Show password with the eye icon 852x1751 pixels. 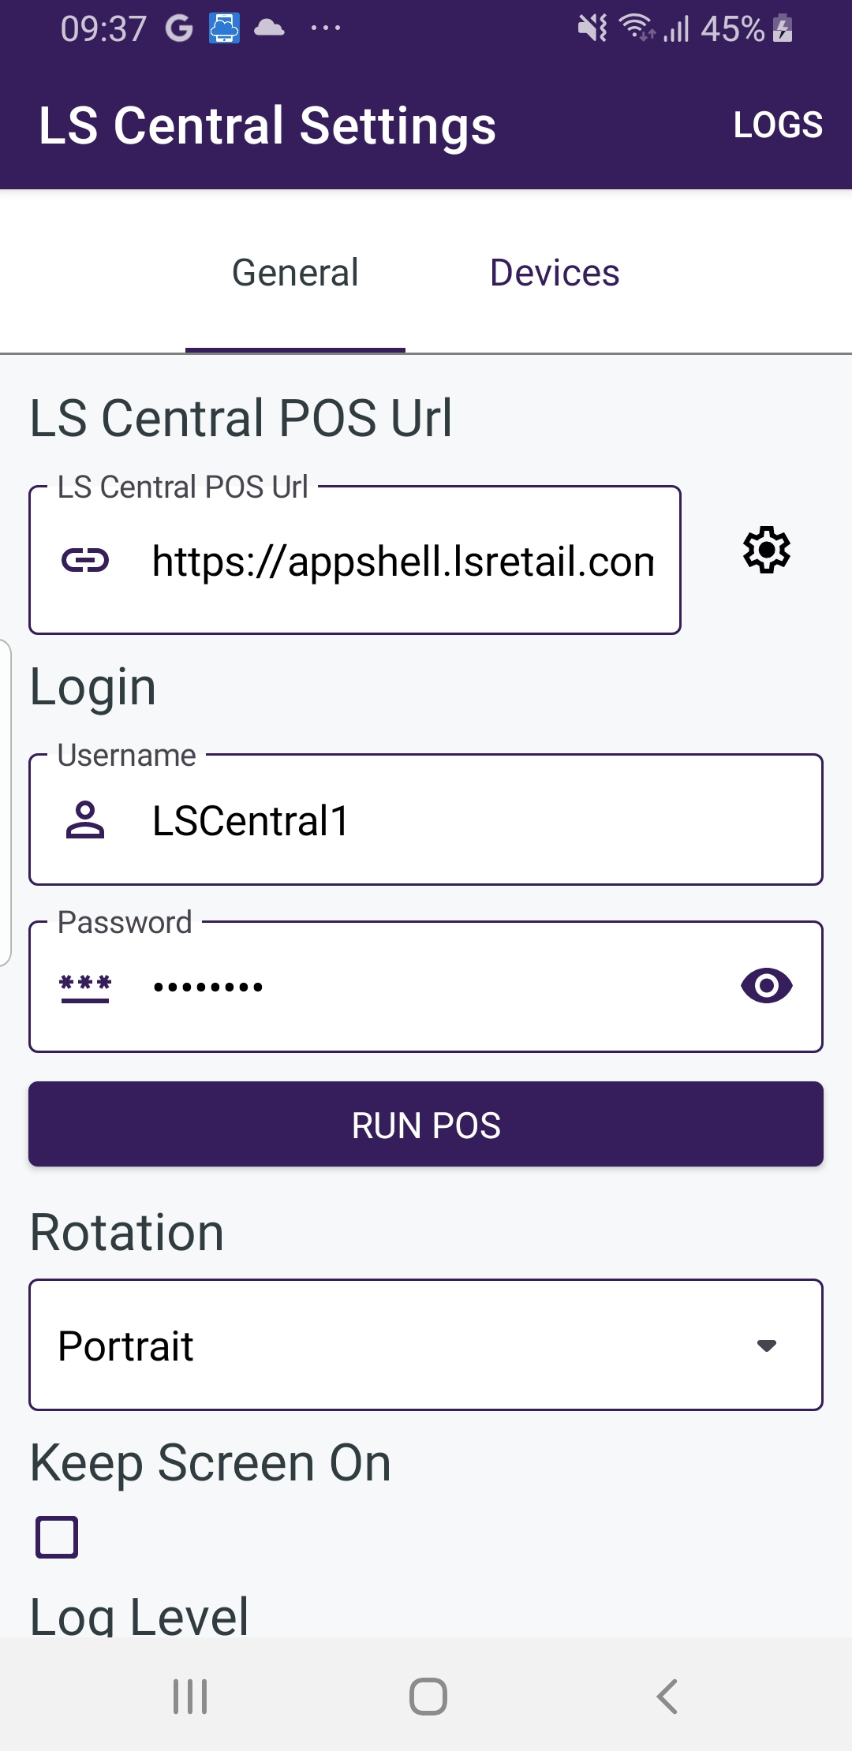(766, 986)
